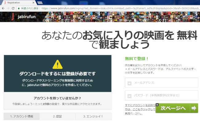Click the green padlock secure icon

pyautogui.click(x=19, y=8)
